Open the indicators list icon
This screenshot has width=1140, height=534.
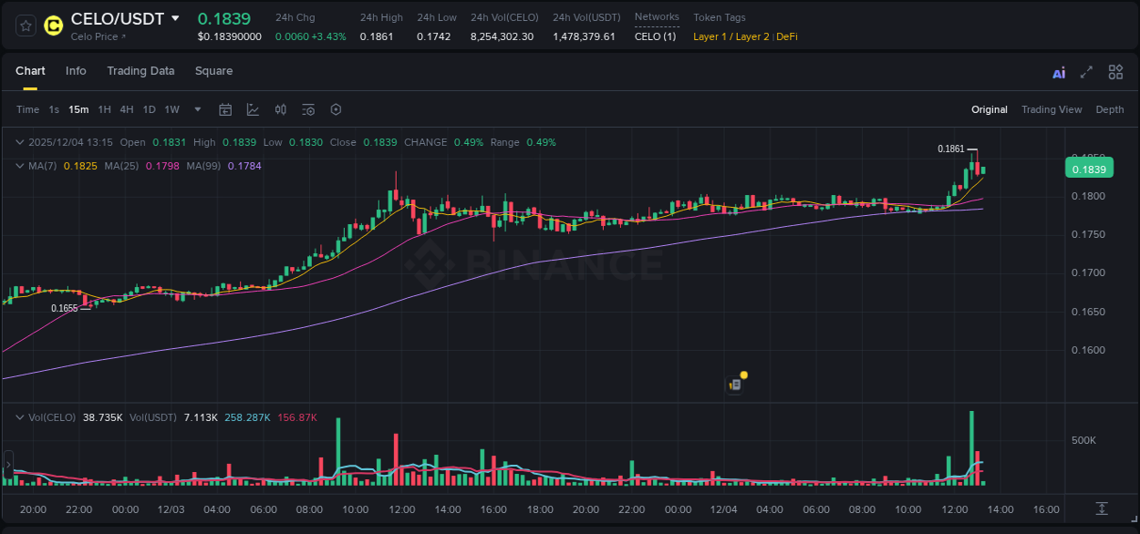[308, 109]
